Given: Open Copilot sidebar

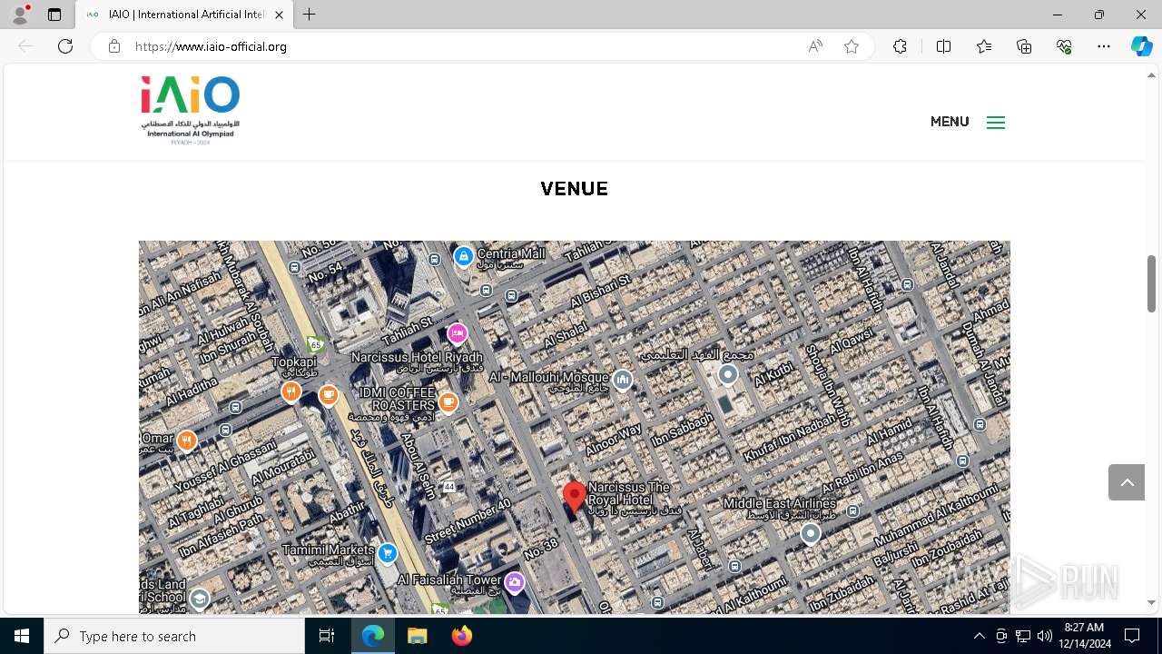Looking at the screenshot, I should coord(1141,46).
